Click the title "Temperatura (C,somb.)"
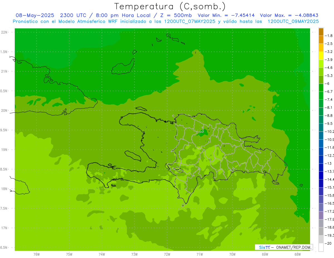 [170, 6]
